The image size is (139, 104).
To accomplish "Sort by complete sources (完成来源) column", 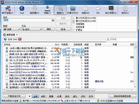I will pos(77,44).
